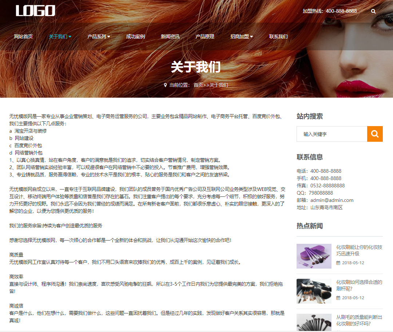Screen dimensions: 393x332
Task: Open the 产品系列 nav menu item
Action: click(97, 36)
